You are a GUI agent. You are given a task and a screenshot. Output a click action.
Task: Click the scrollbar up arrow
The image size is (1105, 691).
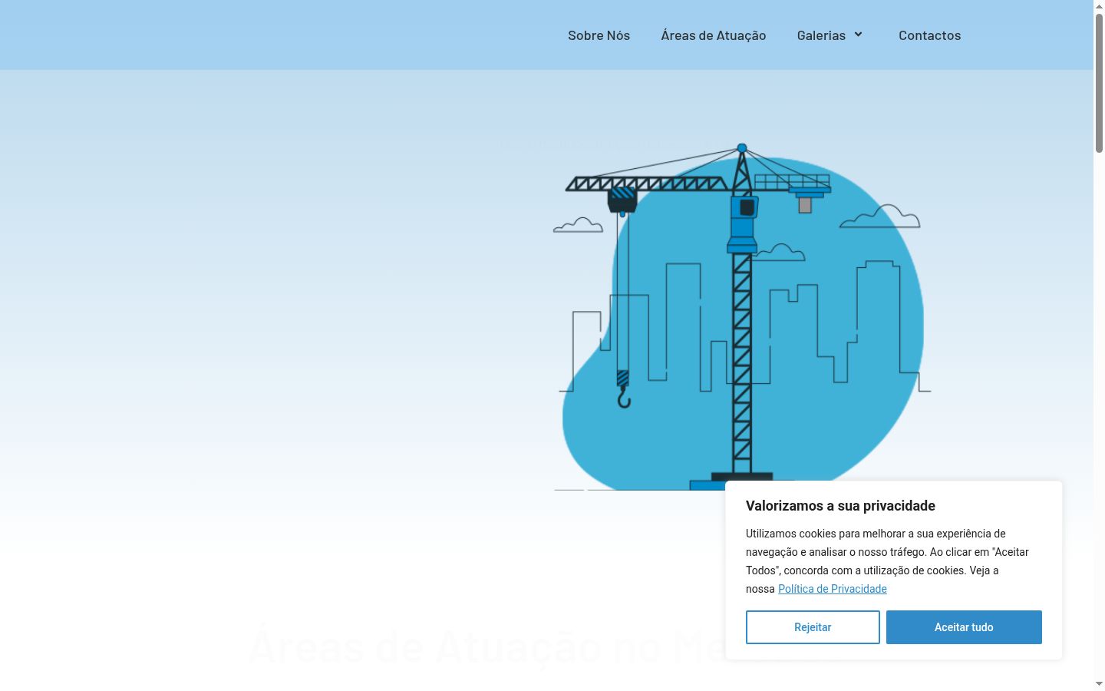click(1099, 6)
